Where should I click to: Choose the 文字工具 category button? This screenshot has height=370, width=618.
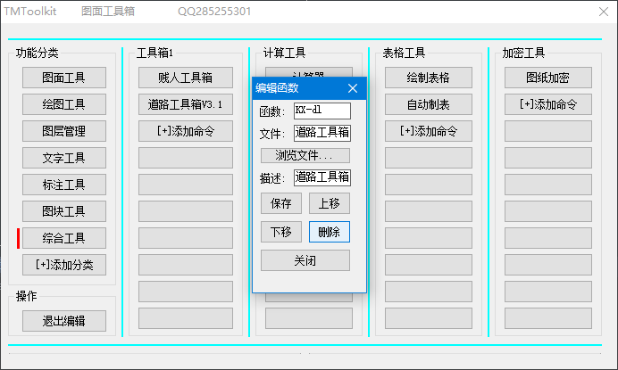[x=63, y=158]
